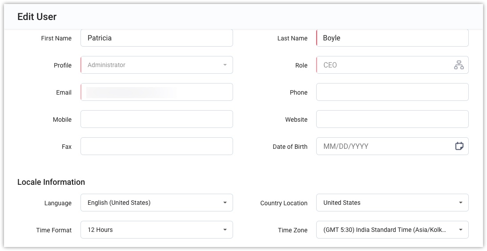This screenshot has width=487, height=251.
Task: Click the role hierarchy icon
Action: pyautogui.click(x=459, y=65)
